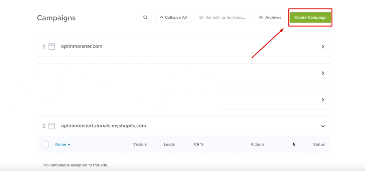Click the drag handle beside optinmonster.com
Viewport: 365px width, 171px height.
[x=44, y=47]
